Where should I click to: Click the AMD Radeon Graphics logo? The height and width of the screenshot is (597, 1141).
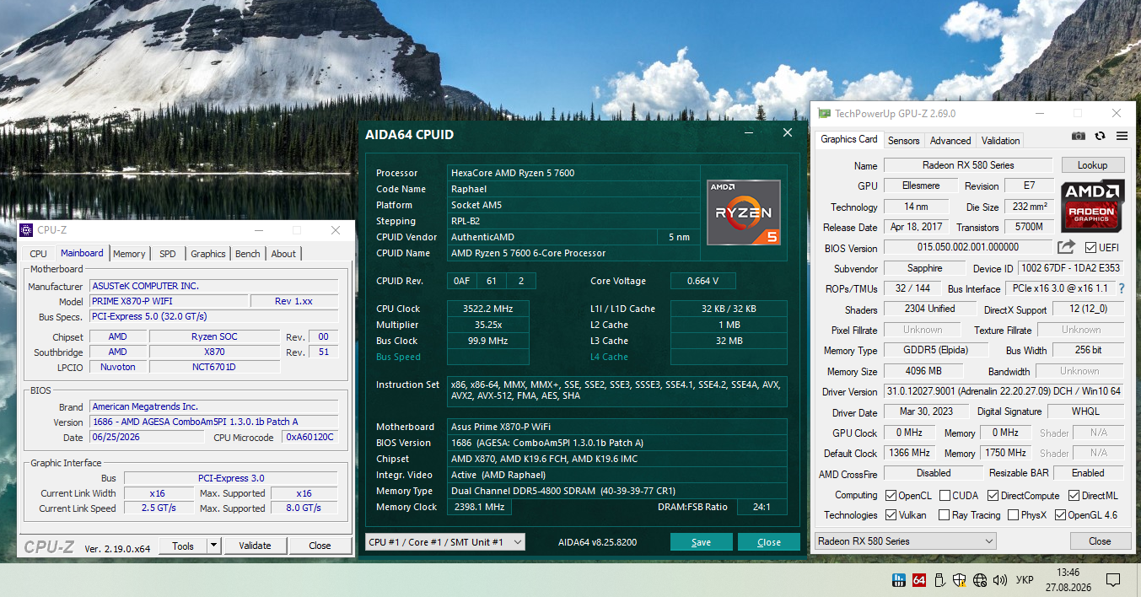[x=1091, y=205]
